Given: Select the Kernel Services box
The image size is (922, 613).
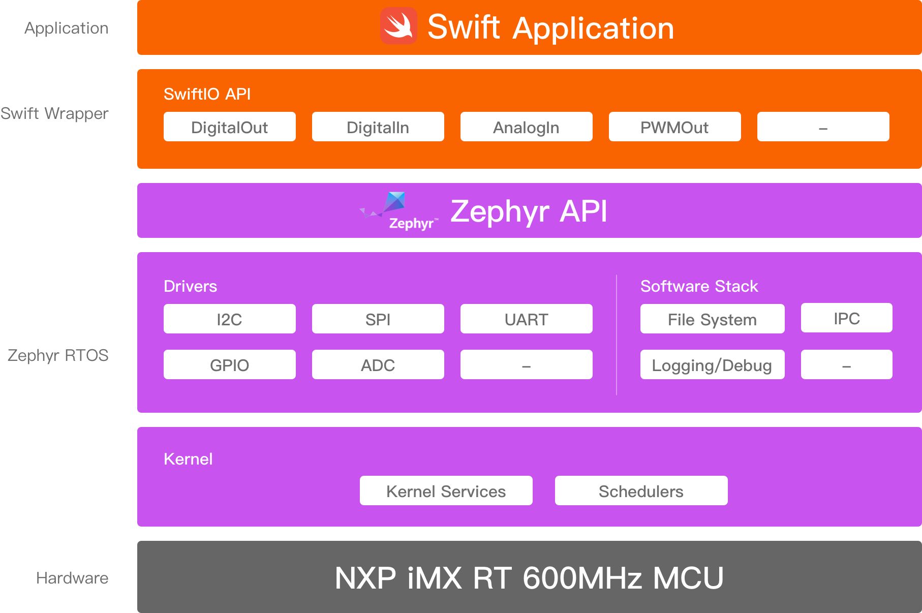Looking at the screenshot, I should pyautogui.click(x=446, y=491).
